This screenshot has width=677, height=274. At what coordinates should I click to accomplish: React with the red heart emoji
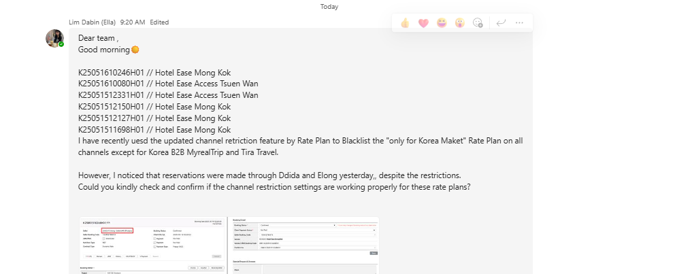coord(423,23)
